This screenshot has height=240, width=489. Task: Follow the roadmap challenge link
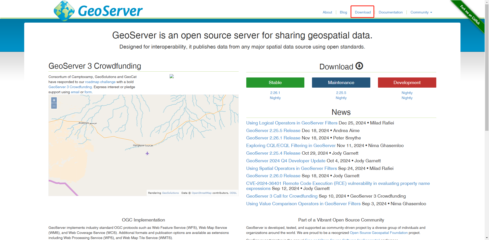100,82
